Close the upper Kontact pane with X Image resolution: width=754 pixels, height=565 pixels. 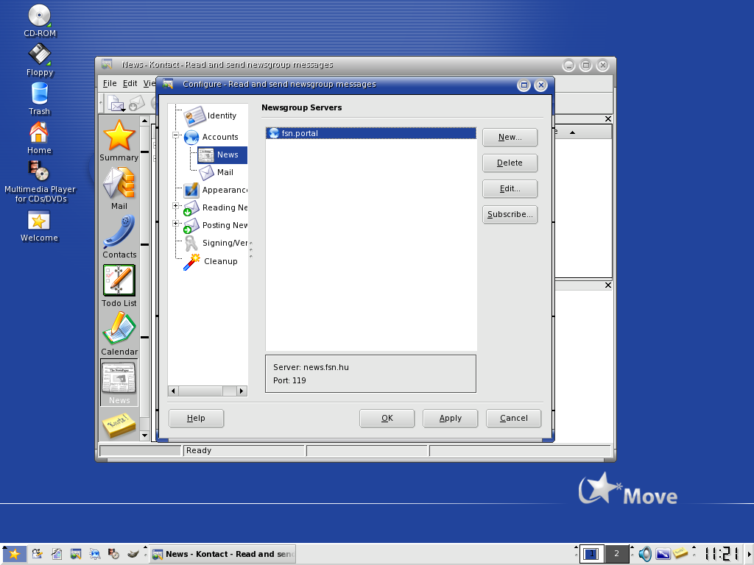coord(608,118)
